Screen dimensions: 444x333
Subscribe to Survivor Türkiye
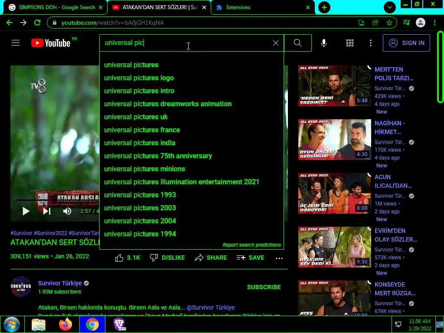coord(264,287)
